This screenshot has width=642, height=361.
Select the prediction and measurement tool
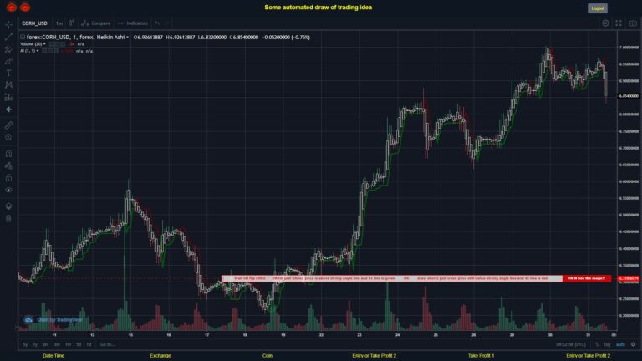tap(8, 98)
